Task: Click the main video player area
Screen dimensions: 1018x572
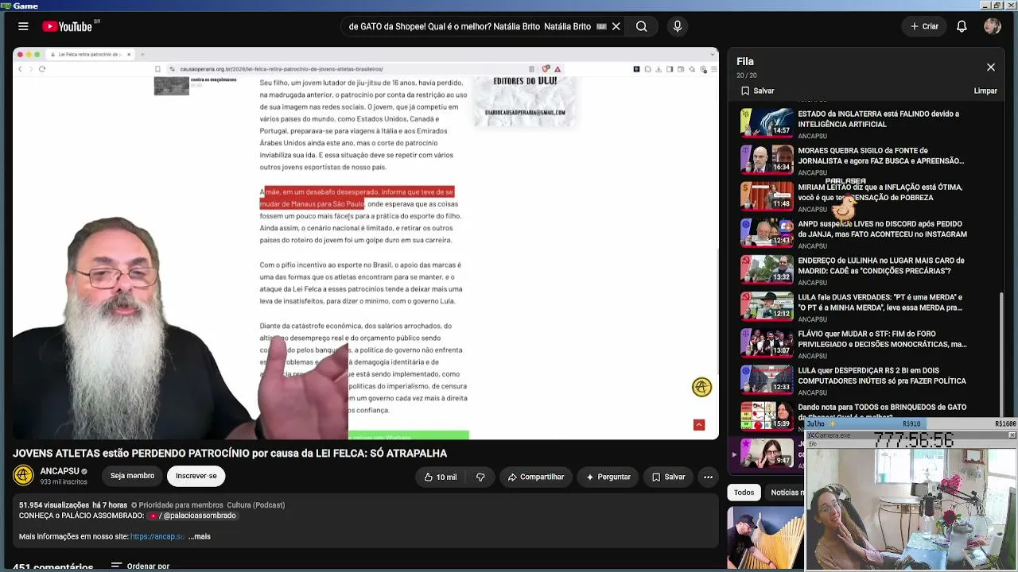Action: [366, 243]
